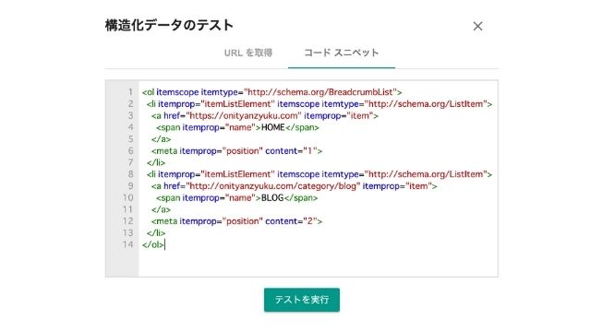Click line number 14 in gutter
The image size is (591, 332).
pos(127,244)
